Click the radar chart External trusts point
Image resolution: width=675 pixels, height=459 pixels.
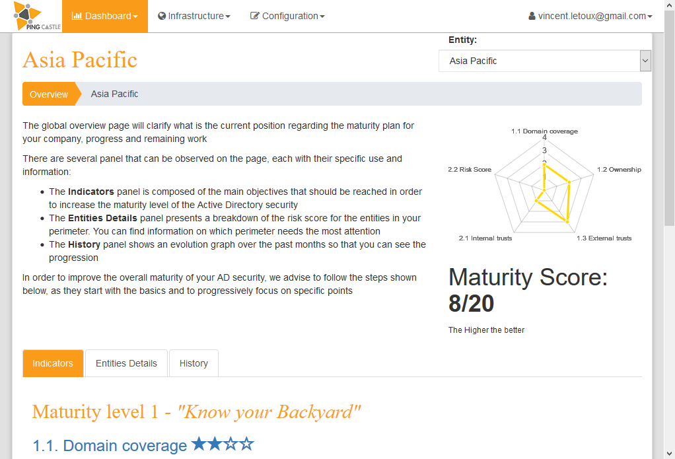(x=567, y=222)
